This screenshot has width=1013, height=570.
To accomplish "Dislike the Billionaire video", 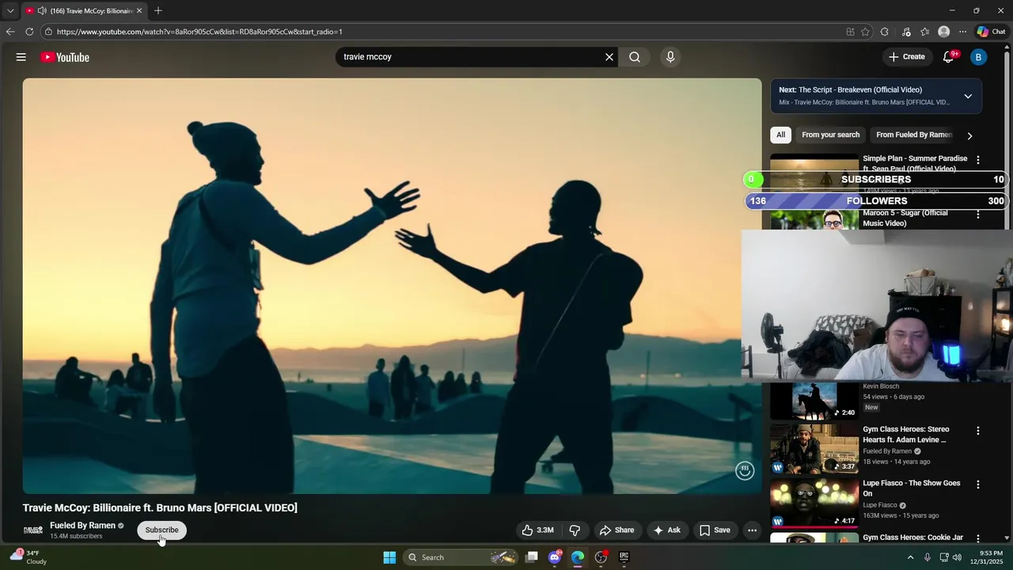I will click(x=575, y=530).
